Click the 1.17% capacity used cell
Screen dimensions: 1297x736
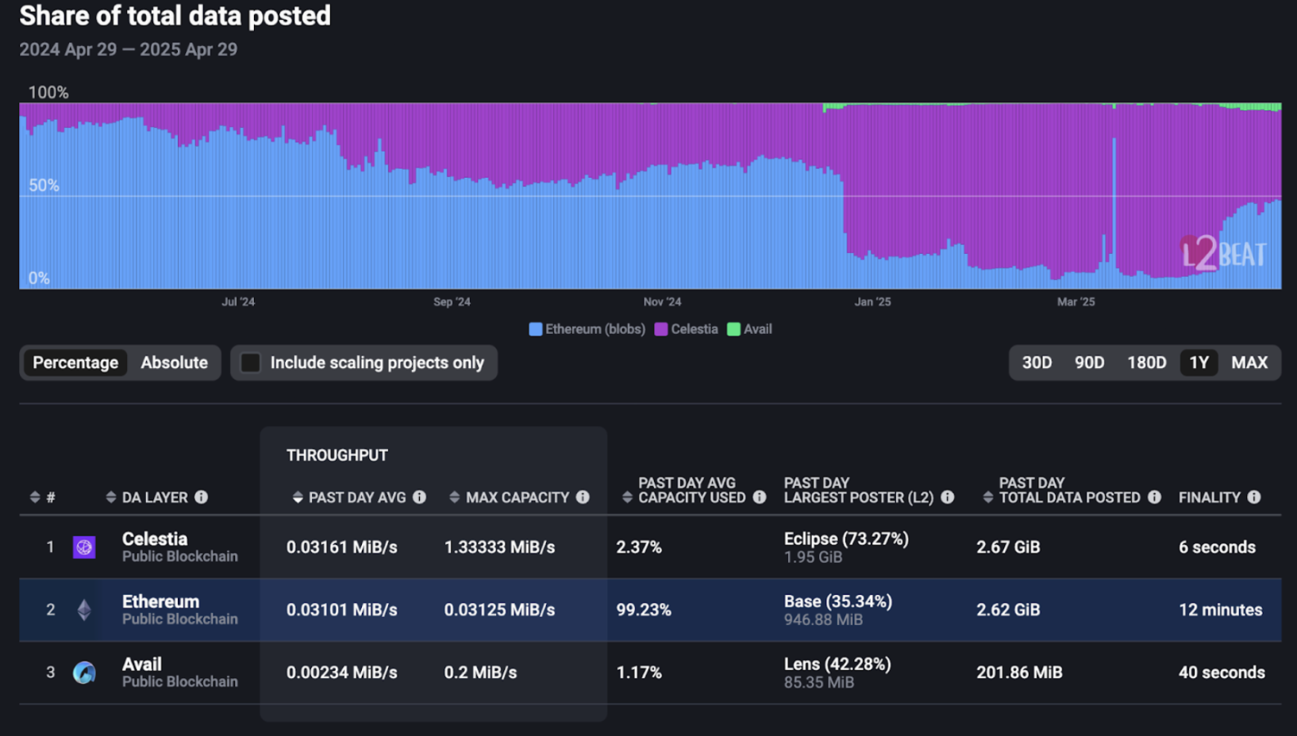pos(639,673)
